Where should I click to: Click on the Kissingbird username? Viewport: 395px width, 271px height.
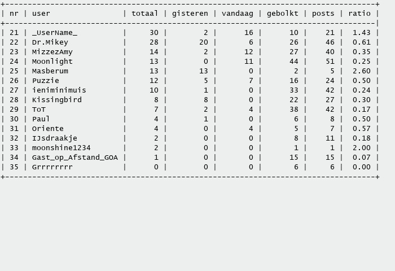pos(56,100)
